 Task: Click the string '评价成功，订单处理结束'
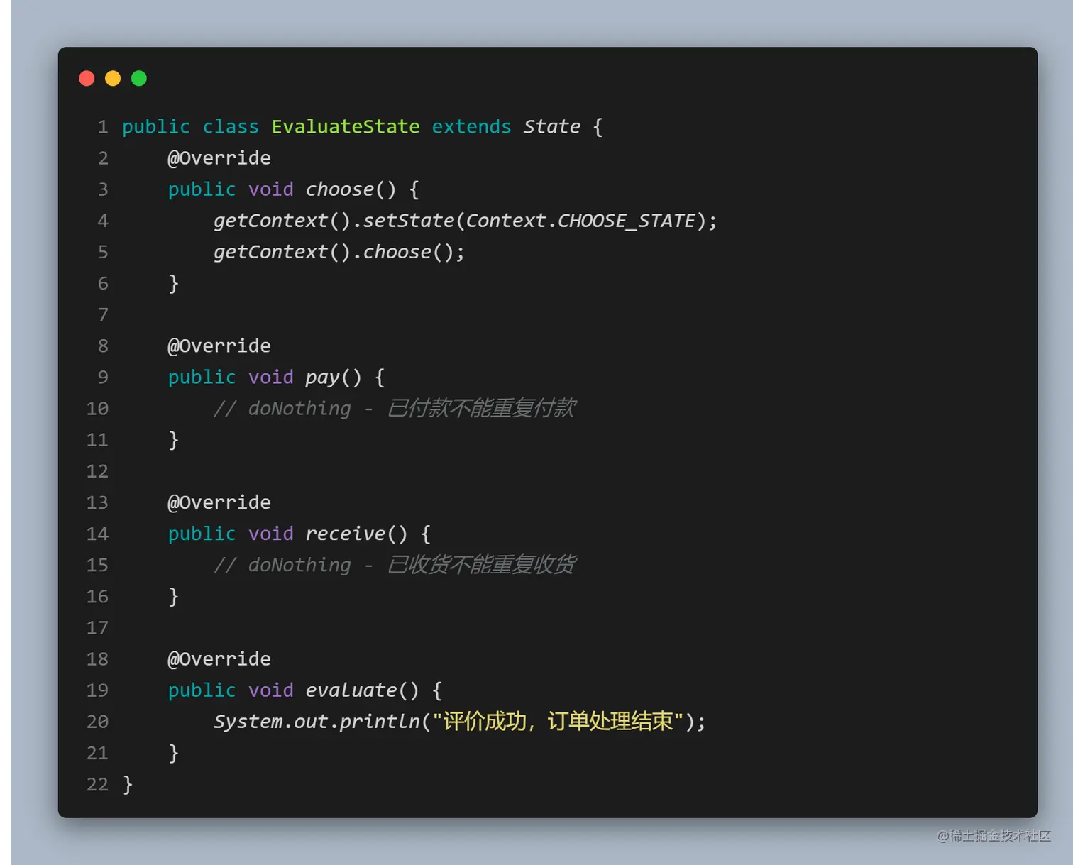point(558,722)
